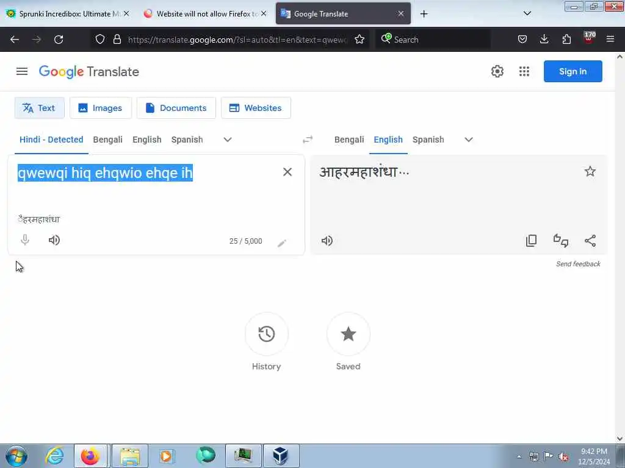
Task: Click scrollbar down arrow on page
Action: [620, 439]
